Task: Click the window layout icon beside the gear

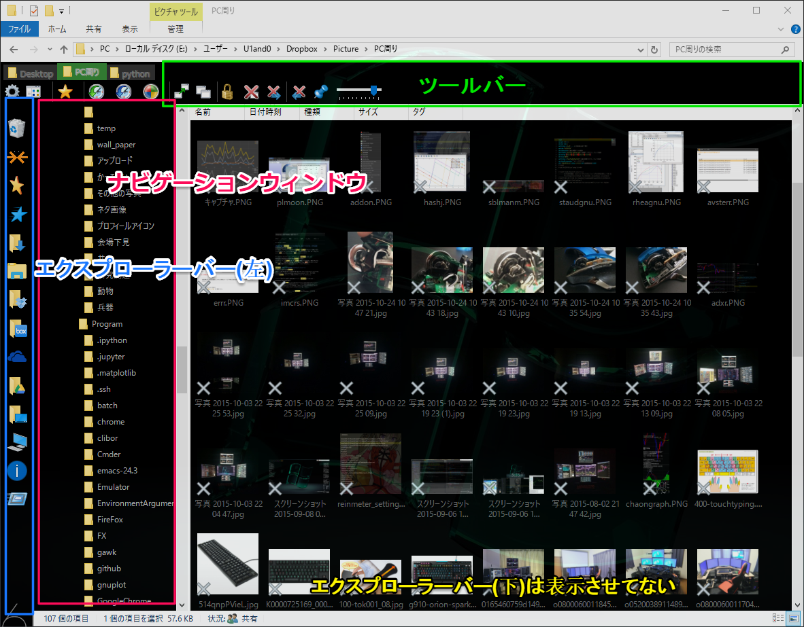Action: (x=33, y=92)
